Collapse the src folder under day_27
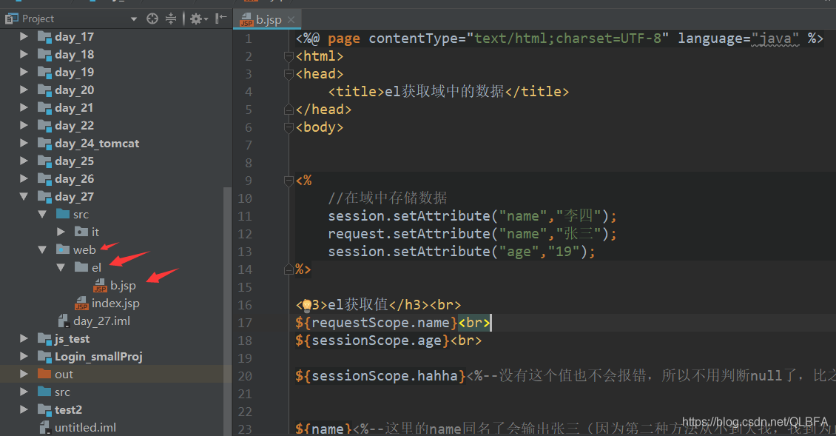836x436 pixels. [42, 214]
